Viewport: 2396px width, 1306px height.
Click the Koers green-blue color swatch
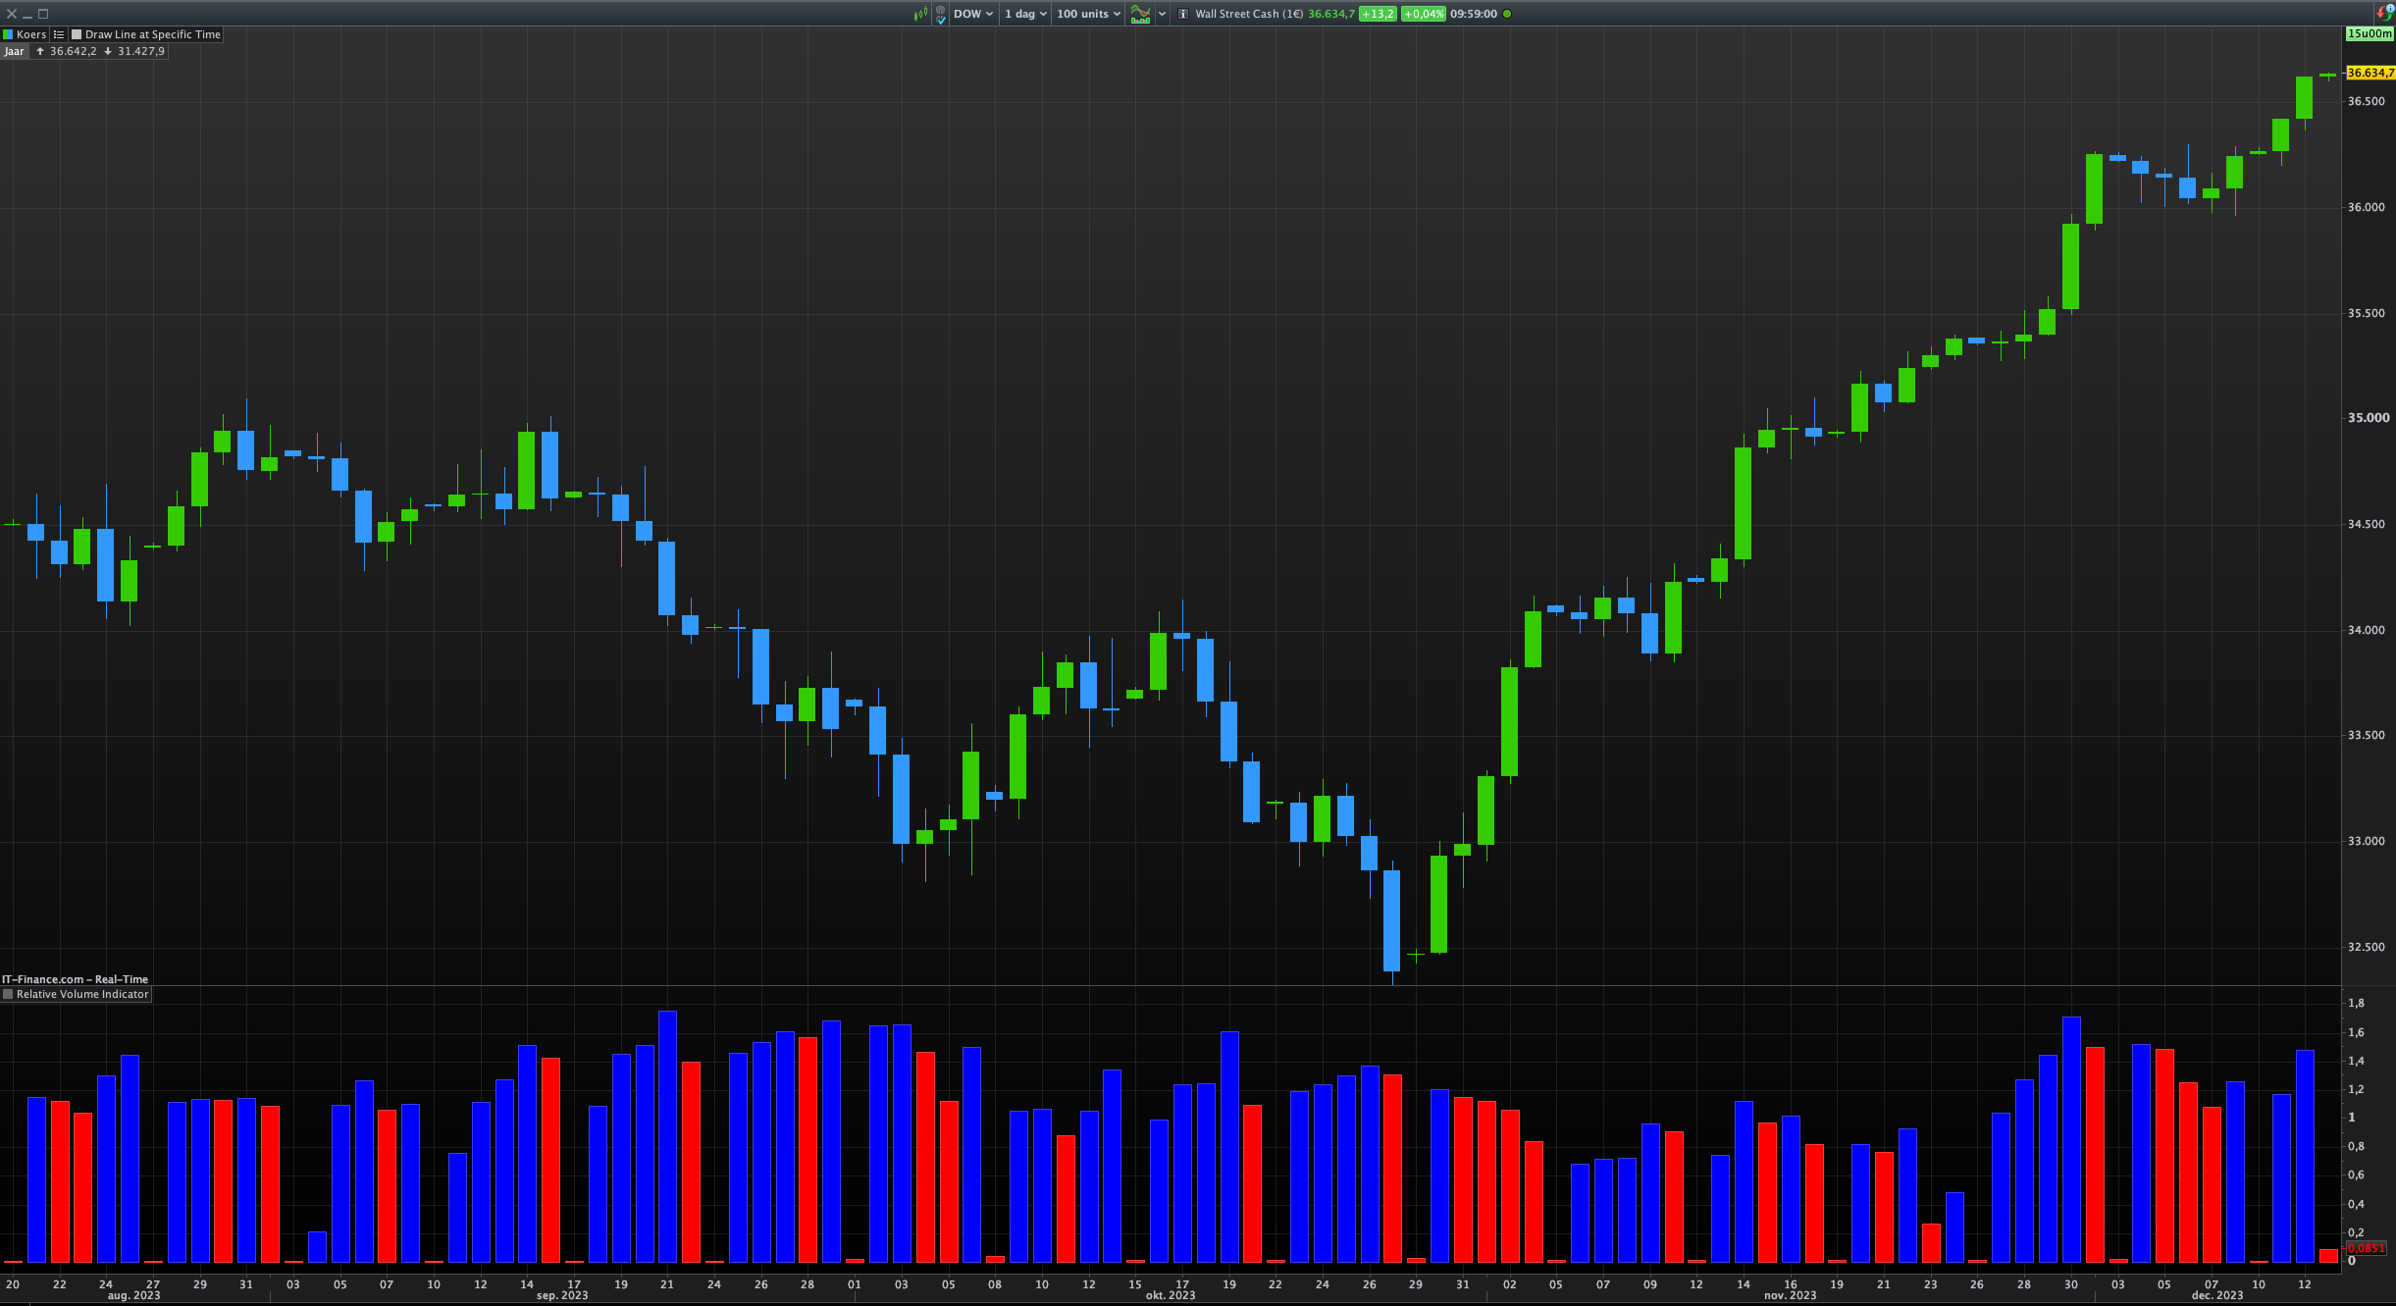pyautogui.click(x=8, y=34)
